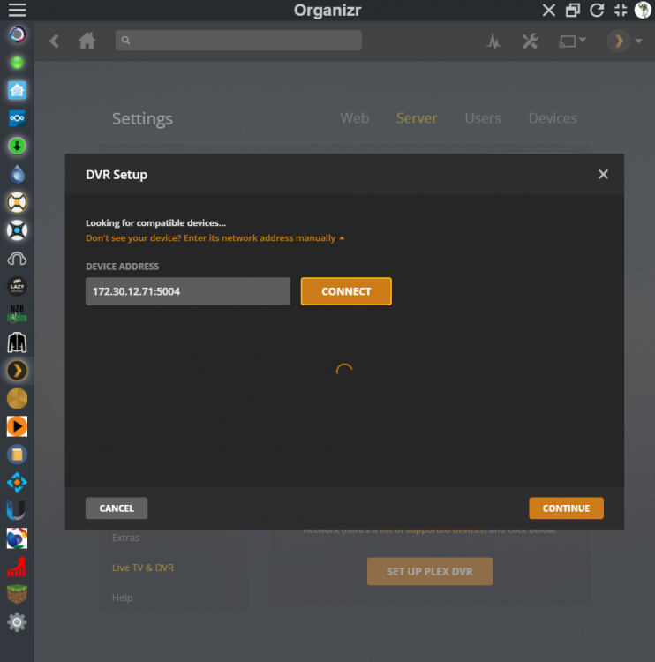Click the CONTINUE button

click(567, 508)
